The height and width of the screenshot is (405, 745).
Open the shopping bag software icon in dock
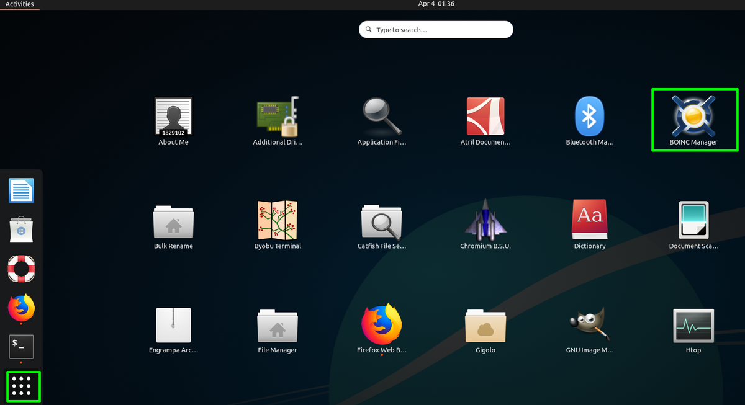point(21,229)
